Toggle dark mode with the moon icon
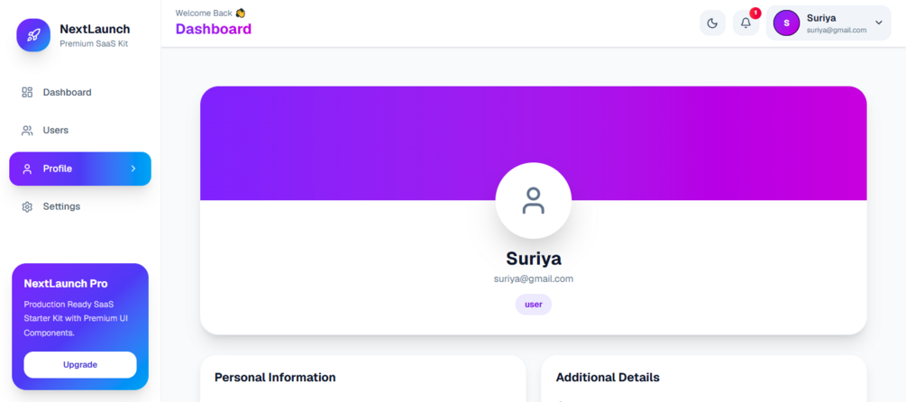This screenshot has height=402, width=906. [x=712, y=23]
